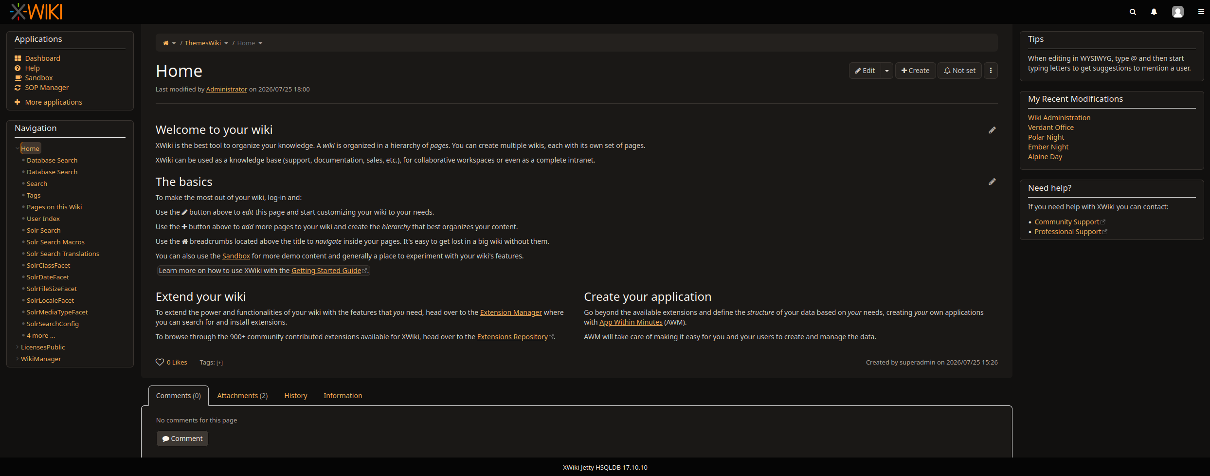Screen dimensions: 1210x476
Task: Open the three-dot more actions button
Action: tap(991, 71)
